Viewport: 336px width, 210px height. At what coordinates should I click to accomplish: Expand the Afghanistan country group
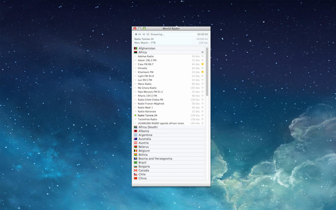(147, 48)
